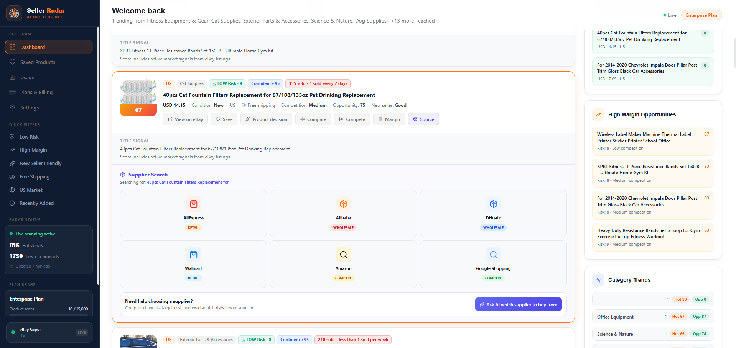
Task: Choose the Amazon search icon
Action: pyautogui.click(x=344, y=255)
